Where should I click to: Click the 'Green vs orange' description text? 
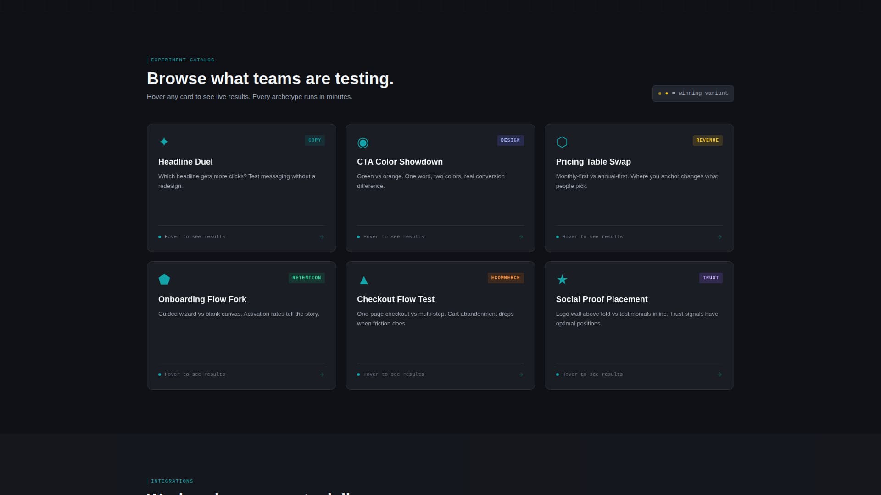tap(431, 181)
